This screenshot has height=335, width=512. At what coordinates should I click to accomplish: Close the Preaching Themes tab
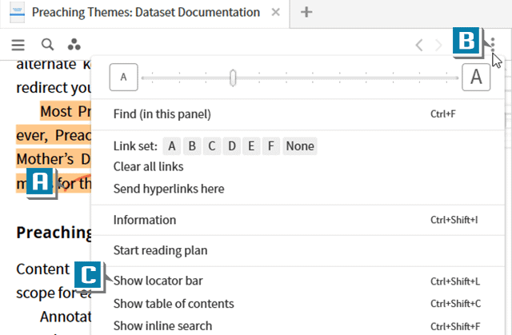[275, 13]
